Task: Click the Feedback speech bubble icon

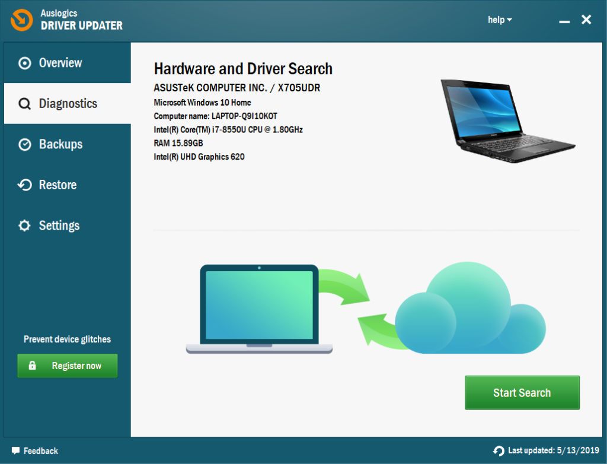Action: [15, 451]
